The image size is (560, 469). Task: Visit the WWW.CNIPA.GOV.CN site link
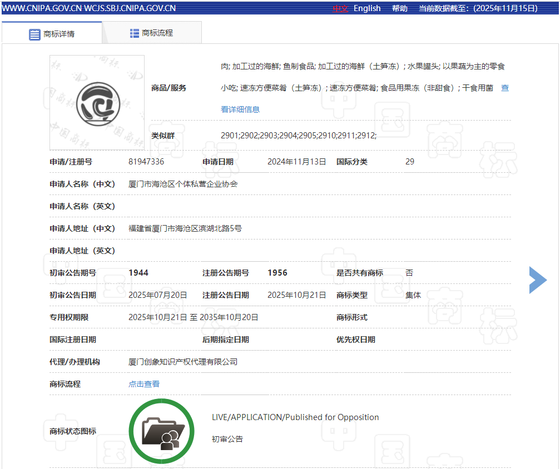pos(41,8)
